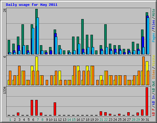Select the 'Pages' legend label
Image resolution: width=157 pixels, height=123 pixels.
tap(154, 38)
